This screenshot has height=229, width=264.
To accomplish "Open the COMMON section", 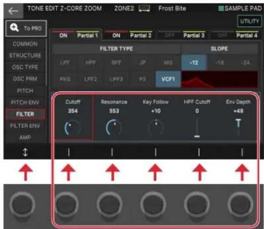I will coord(25,44).
